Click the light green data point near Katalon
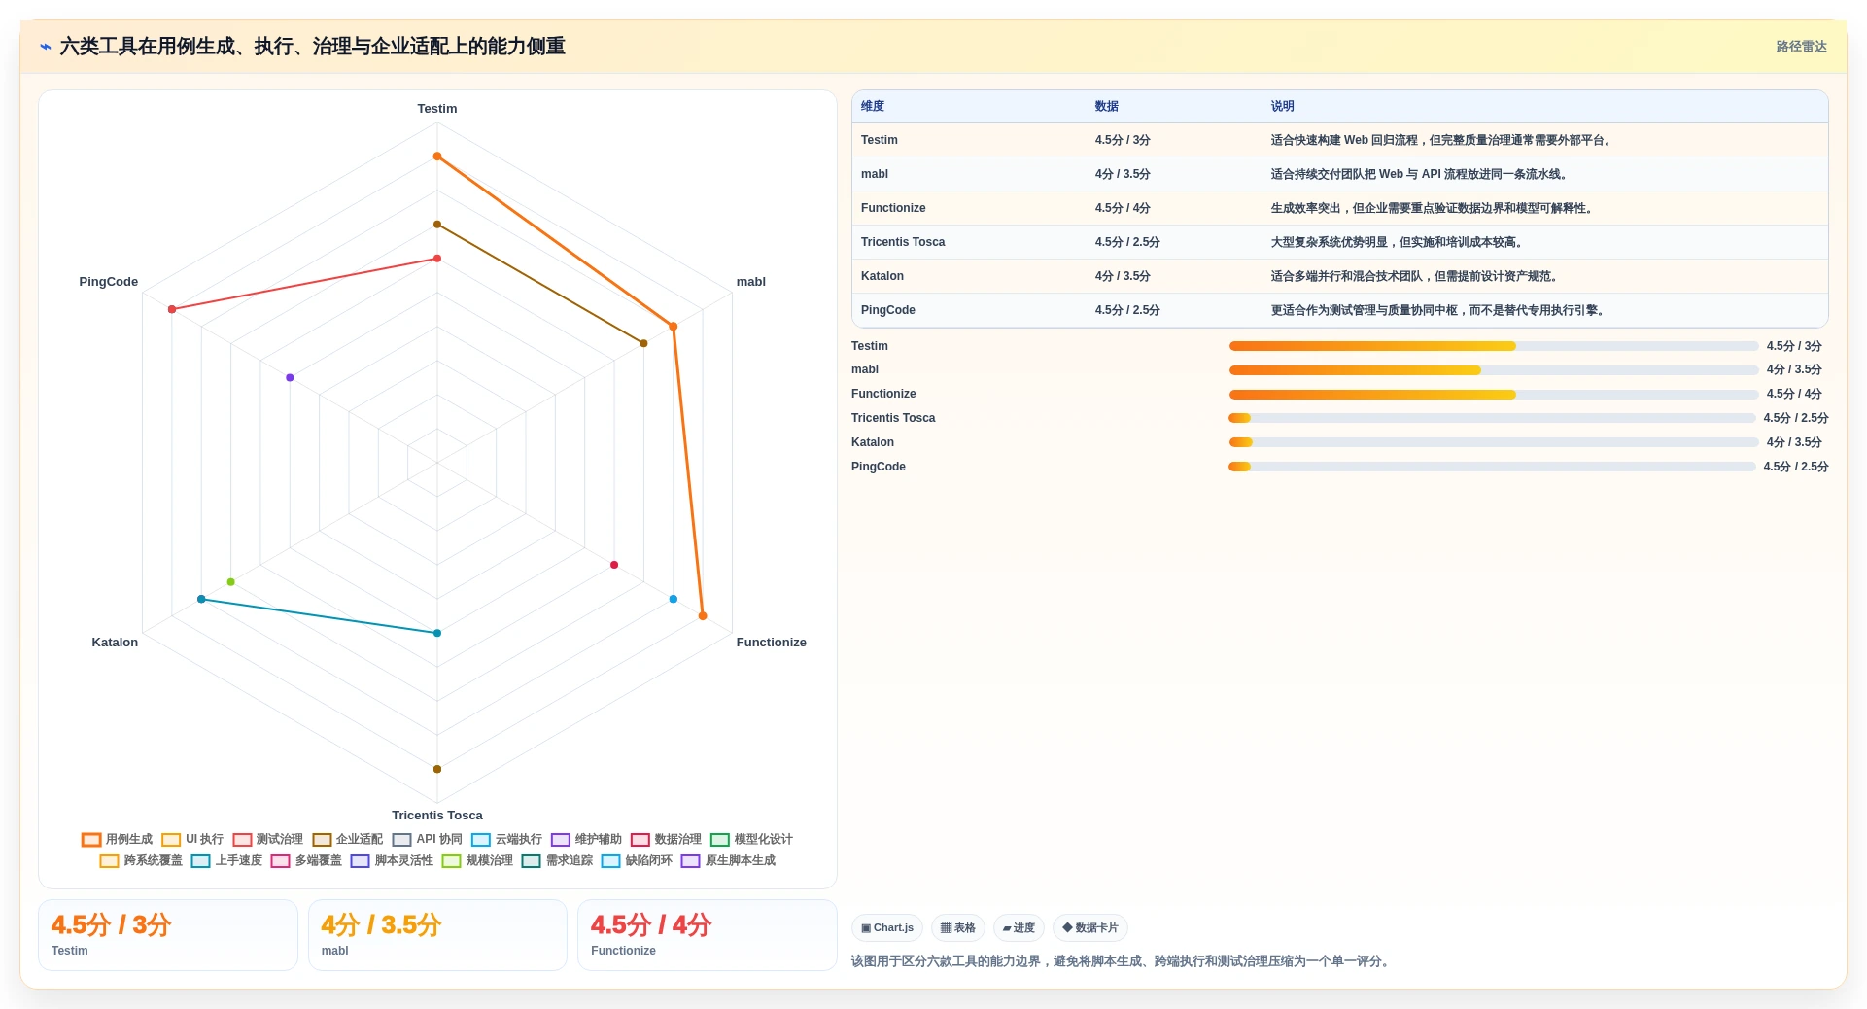This screenshot has height=1009, width=1867. pos(230,582)
